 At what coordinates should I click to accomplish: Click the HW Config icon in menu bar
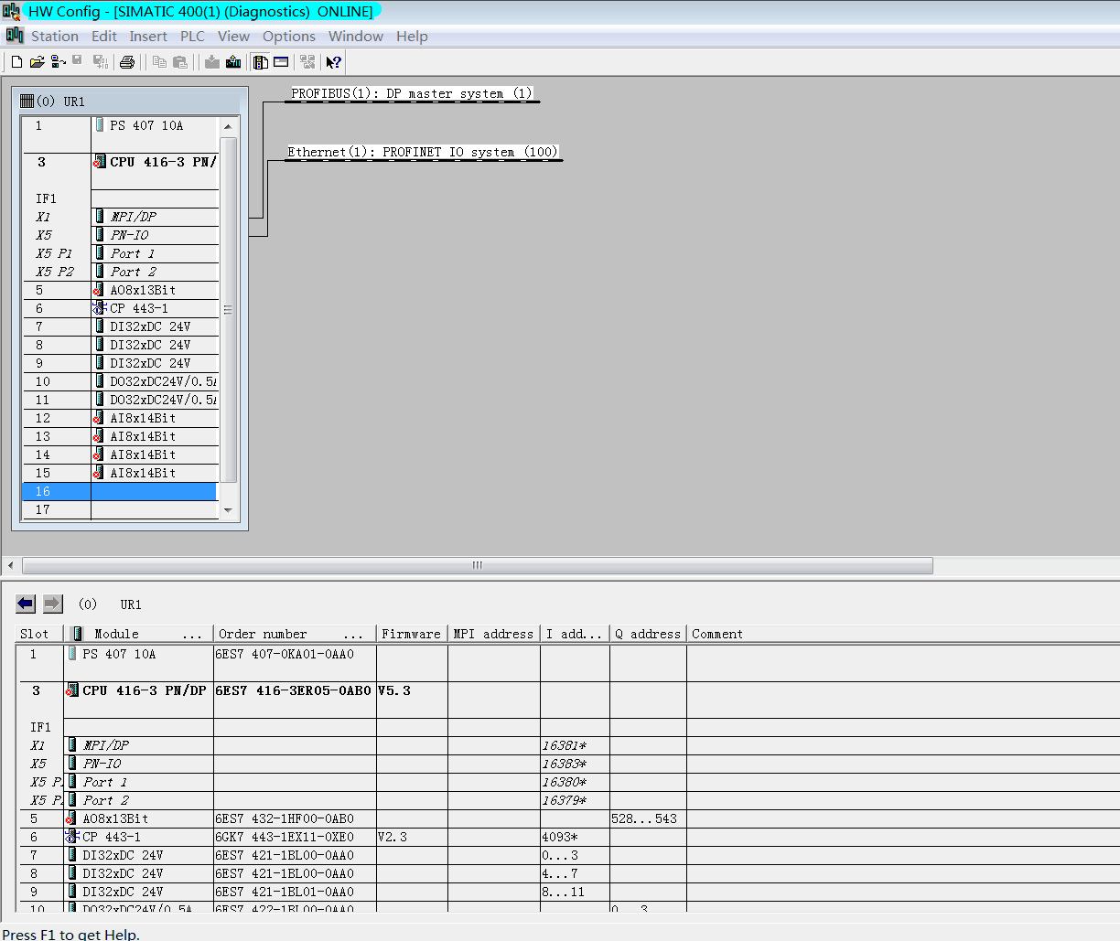(15, 36)
